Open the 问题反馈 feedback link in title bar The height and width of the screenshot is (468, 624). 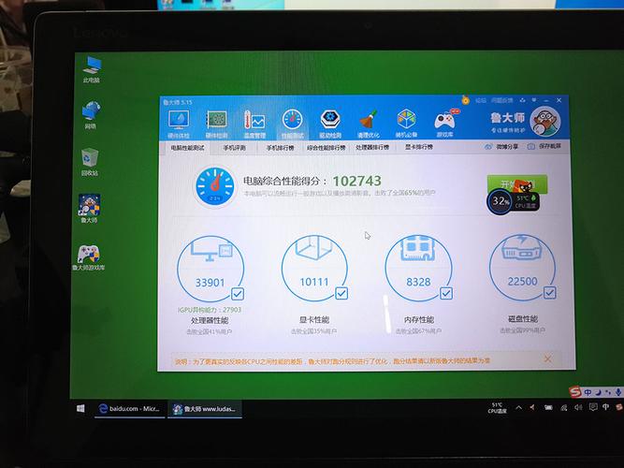click(502, 100)
